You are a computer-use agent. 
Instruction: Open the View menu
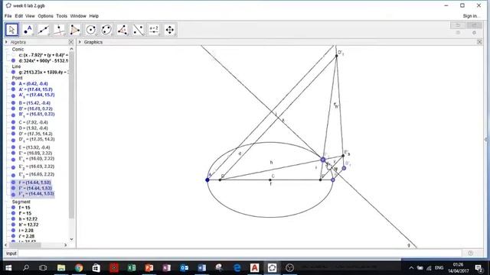(x=30, y=16)
